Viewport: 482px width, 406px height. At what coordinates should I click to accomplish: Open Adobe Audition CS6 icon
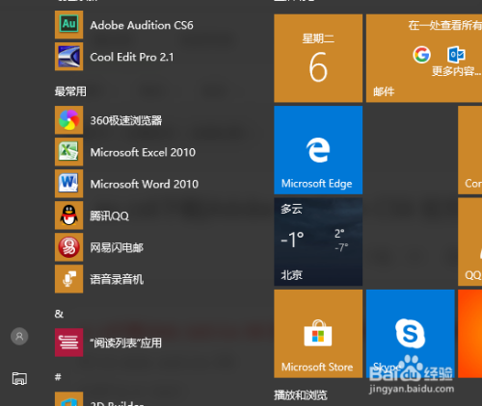pyautogui.click(x=68, y=25)
